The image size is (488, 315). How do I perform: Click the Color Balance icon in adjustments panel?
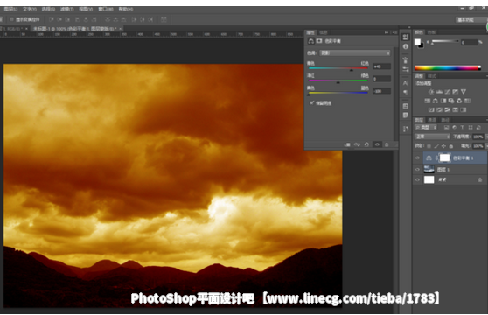[436, 101]
